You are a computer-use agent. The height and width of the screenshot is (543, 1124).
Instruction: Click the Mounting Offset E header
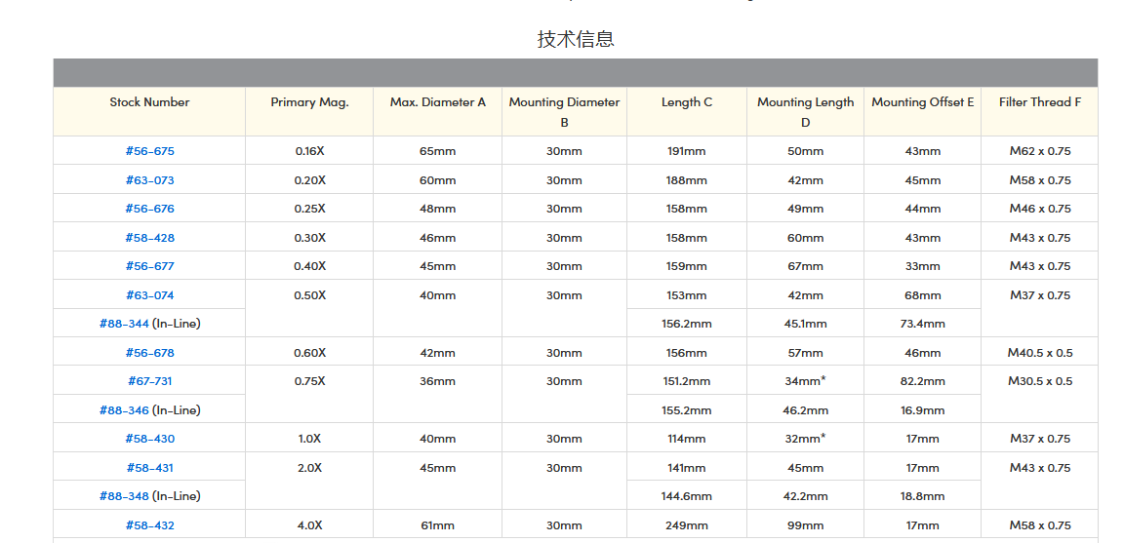[x=922, y=102]
